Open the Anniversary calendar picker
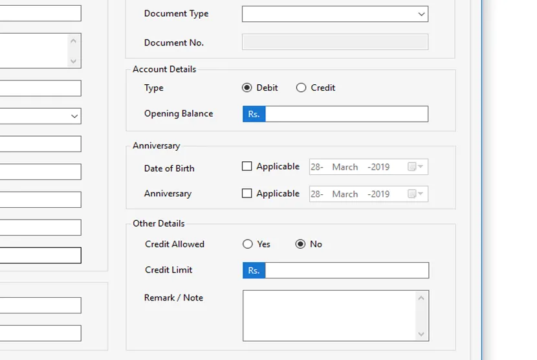 [x=416, y=194]
